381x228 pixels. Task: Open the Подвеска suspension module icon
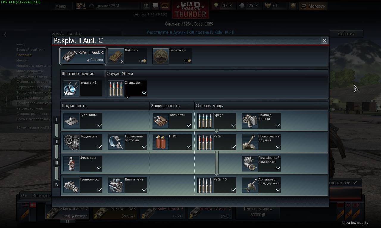point(71,142)
